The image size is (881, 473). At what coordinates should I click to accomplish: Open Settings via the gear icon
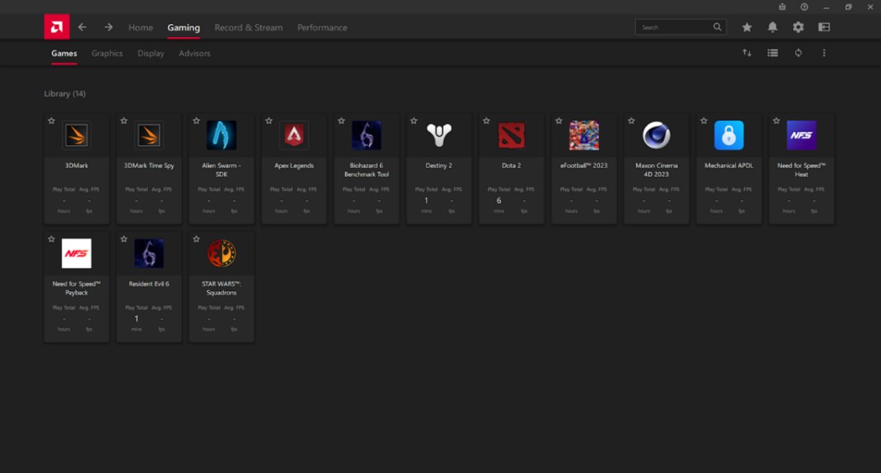[797, 27]
